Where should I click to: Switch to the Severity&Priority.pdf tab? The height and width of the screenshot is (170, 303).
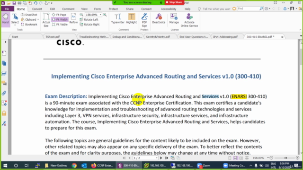tap(158, 37)
